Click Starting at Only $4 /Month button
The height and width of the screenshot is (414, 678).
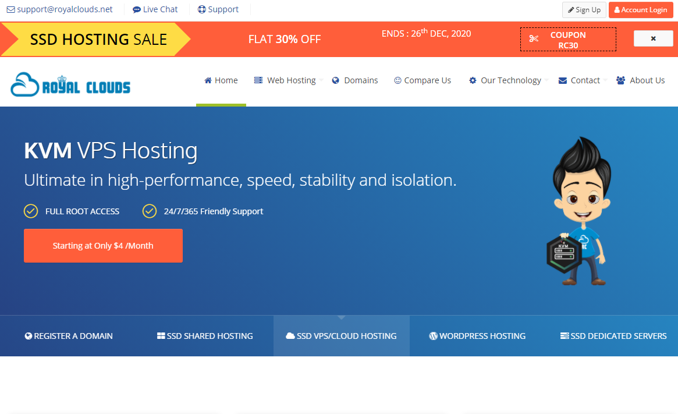103,246
